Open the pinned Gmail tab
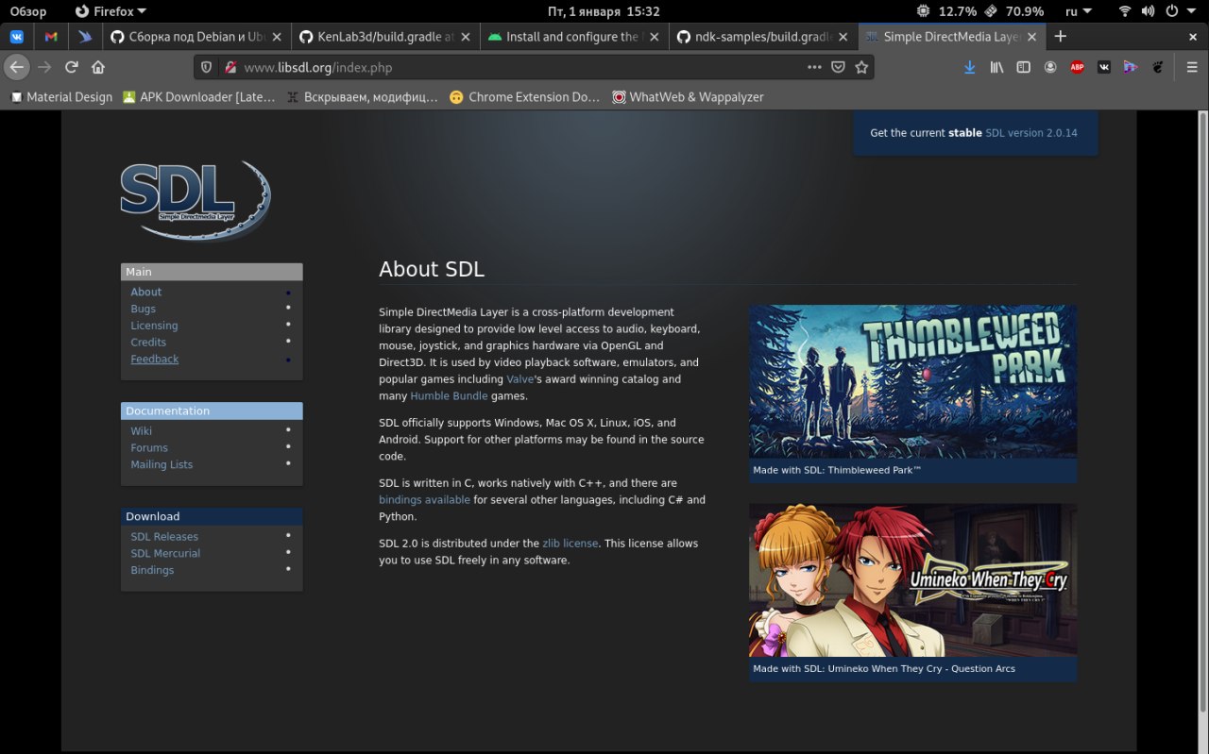Image resolution: width=1209 pixels, height=754 pixels. pos(51,37)
